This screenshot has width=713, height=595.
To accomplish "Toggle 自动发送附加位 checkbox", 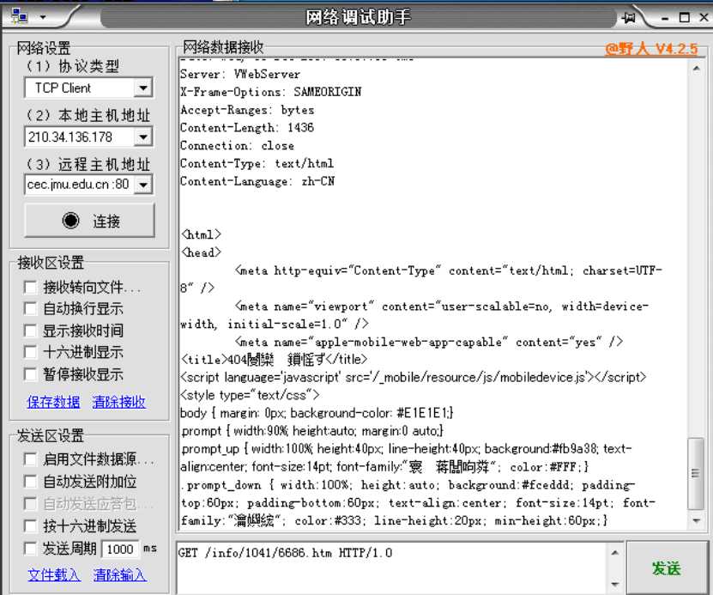I will 31,482.
